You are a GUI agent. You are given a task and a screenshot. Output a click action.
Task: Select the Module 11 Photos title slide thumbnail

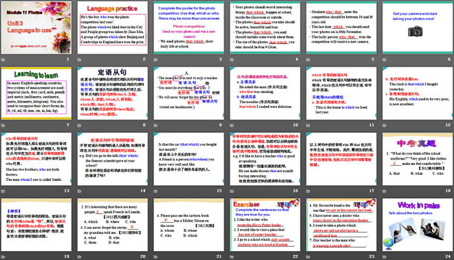click(x=36, y=28)
